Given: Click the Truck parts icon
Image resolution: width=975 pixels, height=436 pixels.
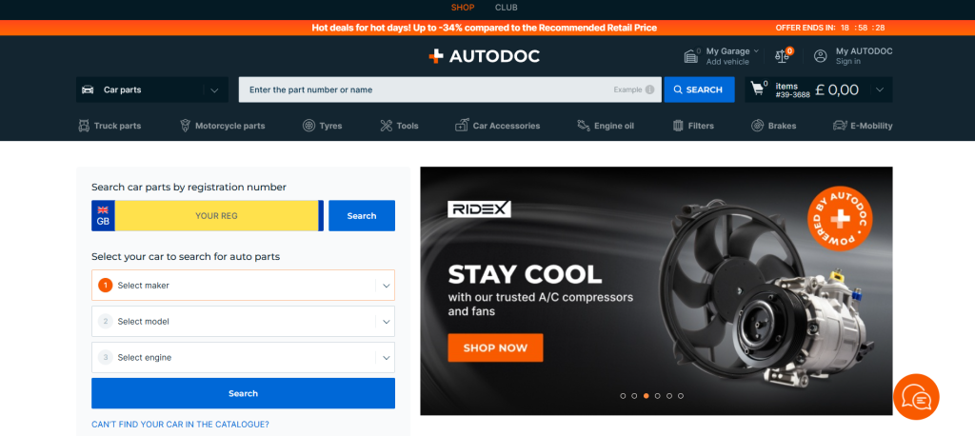Looking at the screenshot, I should [84, 126].
